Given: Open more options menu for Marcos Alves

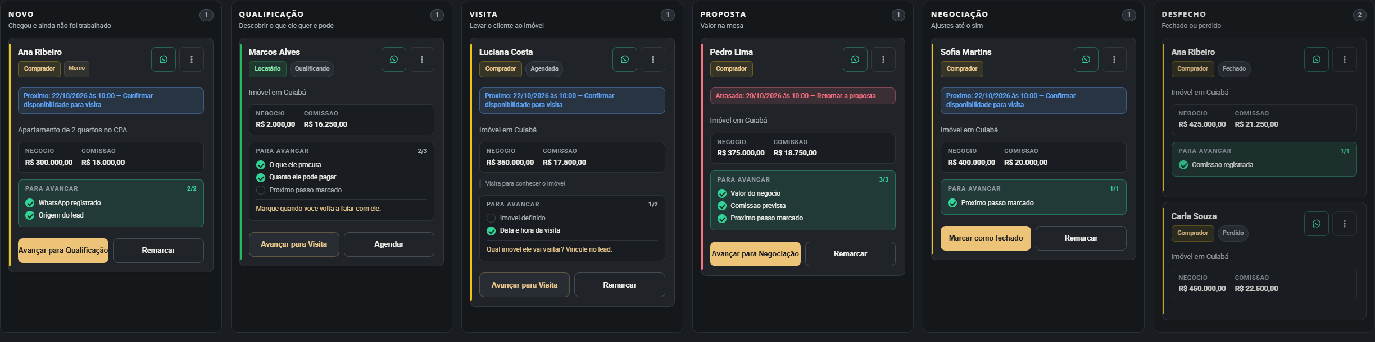Looking at the screenshot, I should pos(422,59).
